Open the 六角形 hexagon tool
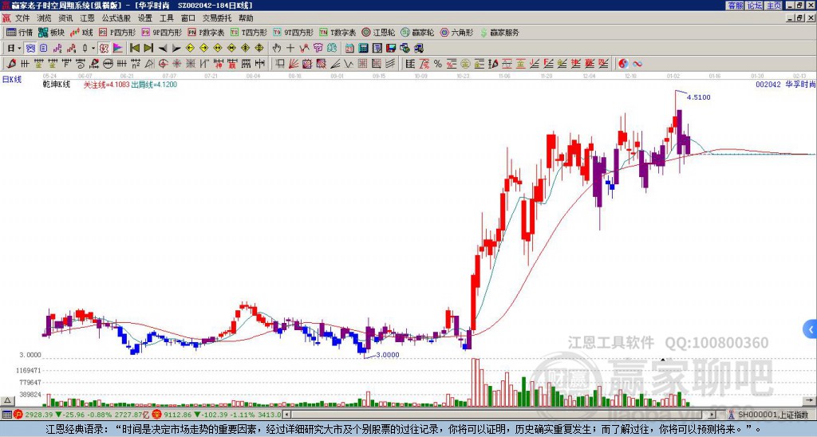 point(456,32)
